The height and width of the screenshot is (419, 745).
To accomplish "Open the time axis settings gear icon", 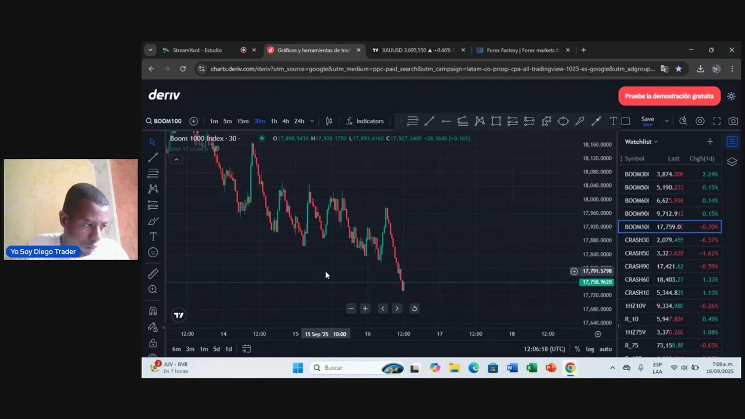I will coord(598,334).
